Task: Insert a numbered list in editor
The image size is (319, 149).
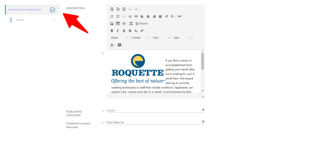Action: pos(112,16)
